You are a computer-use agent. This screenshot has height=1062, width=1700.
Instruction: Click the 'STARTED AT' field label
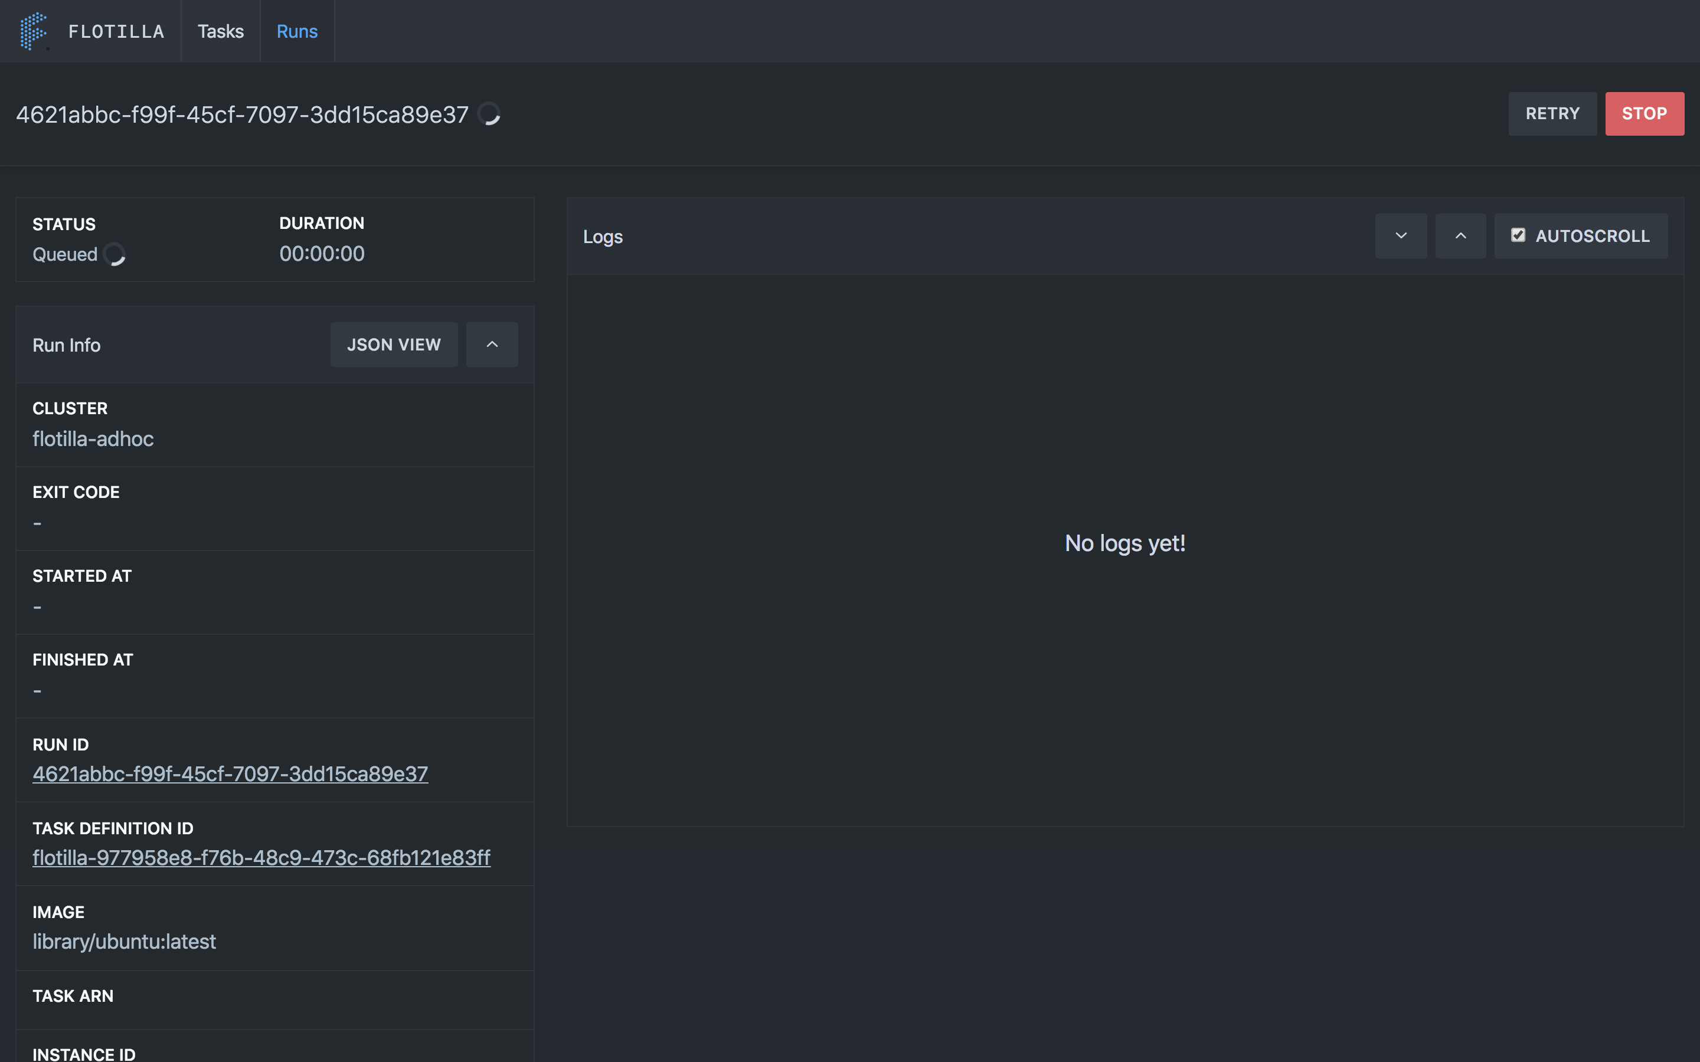[x=82, y=576]
